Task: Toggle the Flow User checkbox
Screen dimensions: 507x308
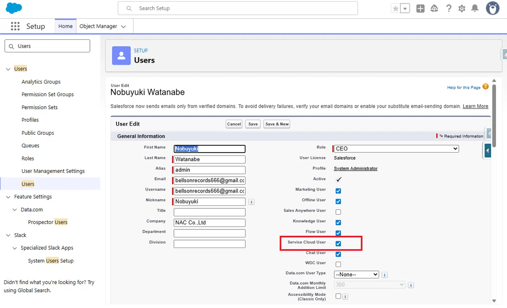Action: (338, 233)
